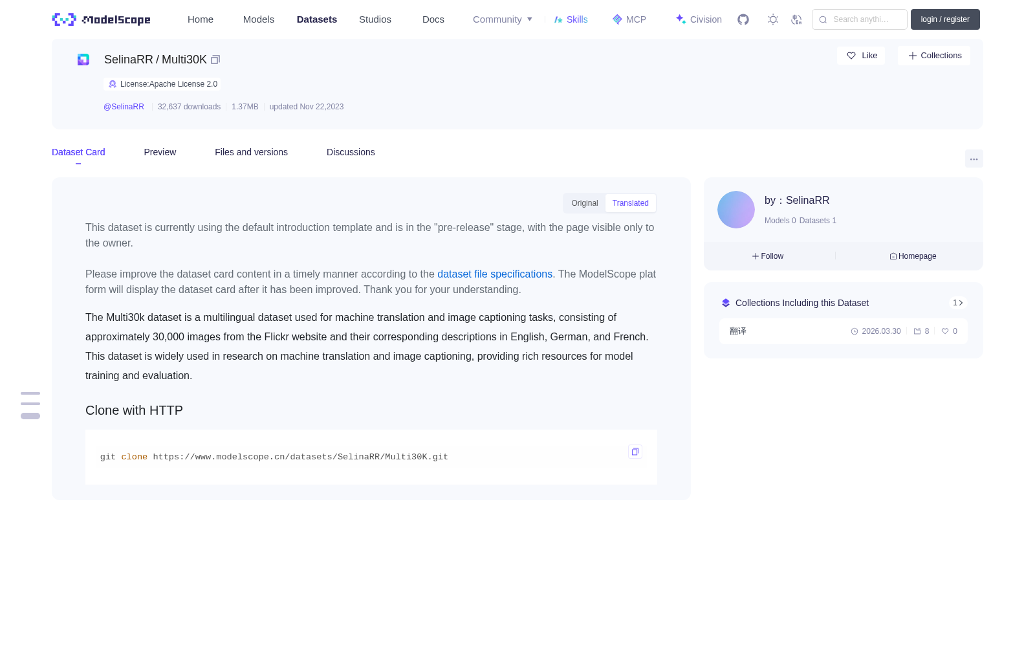Click the 'Datasets 1' author stat

818,221
